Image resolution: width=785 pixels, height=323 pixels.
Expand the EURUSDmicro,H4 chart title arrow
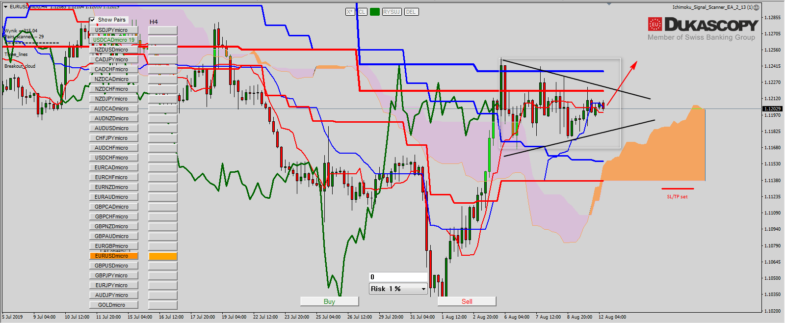click(x=6, y=7)
